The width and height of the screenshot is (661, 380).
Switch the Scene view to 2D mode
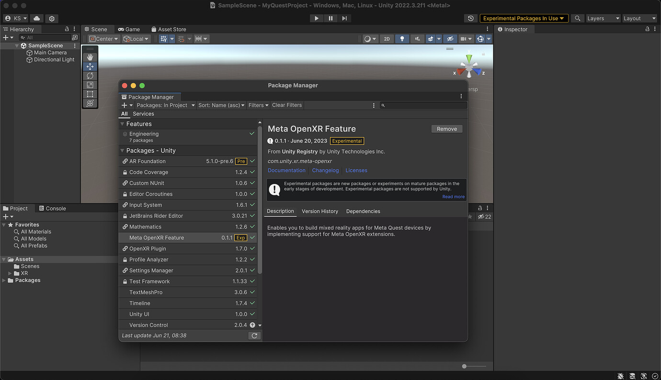click(x=387, y=39)
